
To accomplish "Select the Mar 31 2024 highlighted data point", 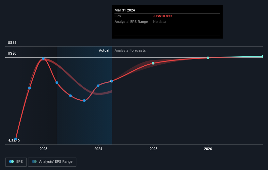I will tap(112, 81).
